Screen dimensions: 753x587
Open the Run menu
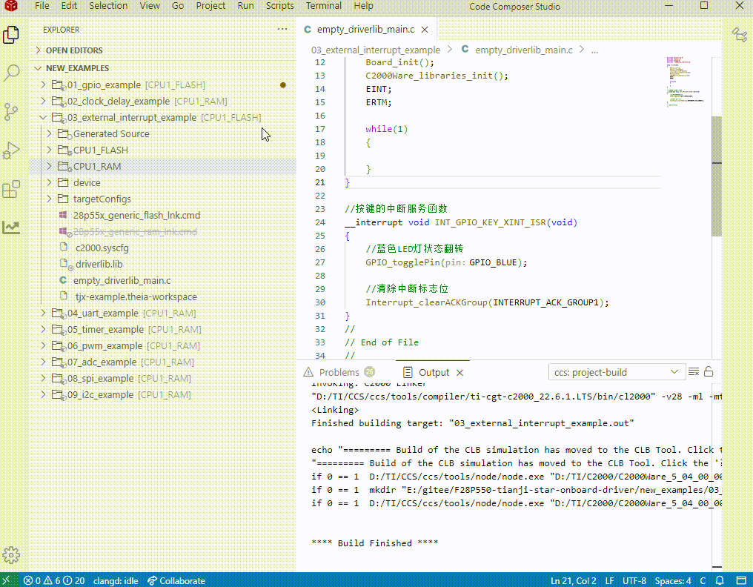click(245, 6)
